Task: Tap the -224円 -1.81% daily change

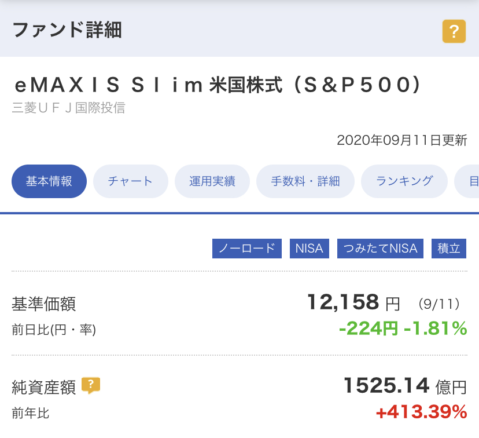Action: tap(403, 329)
